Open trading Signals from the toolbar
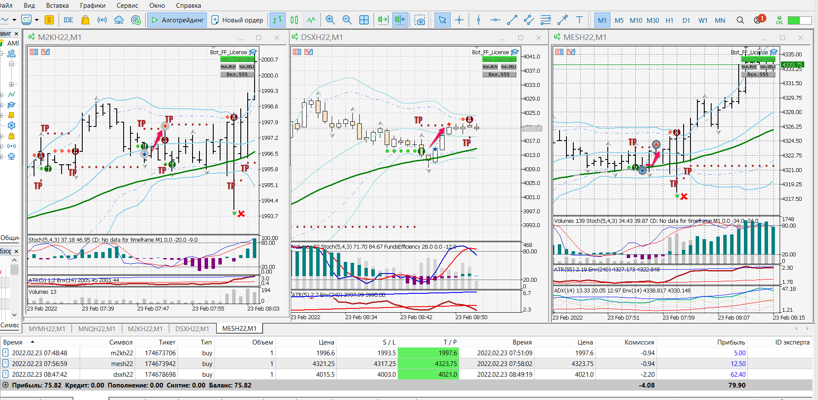The image size is (818, 400). point(102,20)
